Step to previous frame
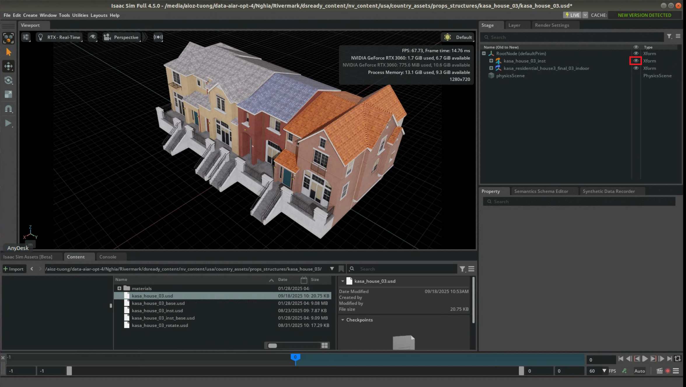This screenshot has height=387, width=686. [629, 359]
